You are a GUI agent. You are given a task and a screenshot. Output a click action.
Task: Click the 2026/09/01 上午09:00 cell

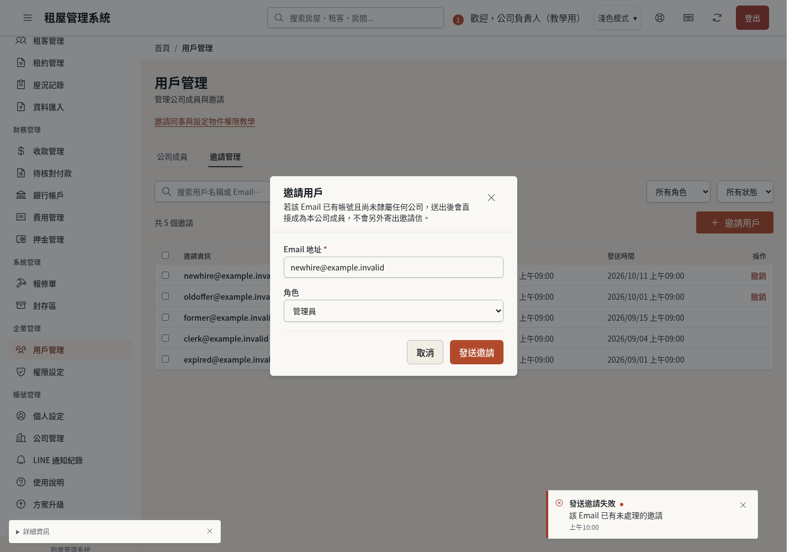(646, 359)
